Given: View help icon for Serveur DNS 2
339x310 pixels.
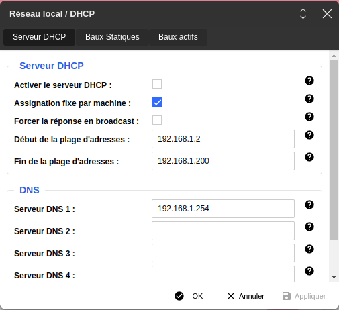Looking at the screenshot, I should point(309,227).
